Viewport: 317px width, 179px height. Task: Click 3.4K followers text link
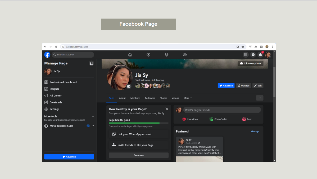(x=143, y=80)
